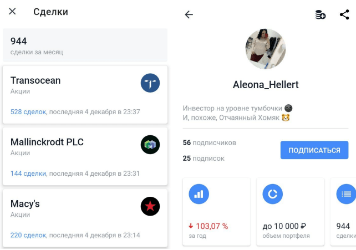Select the 944 сделки за месяц summary

pos(85,45)
